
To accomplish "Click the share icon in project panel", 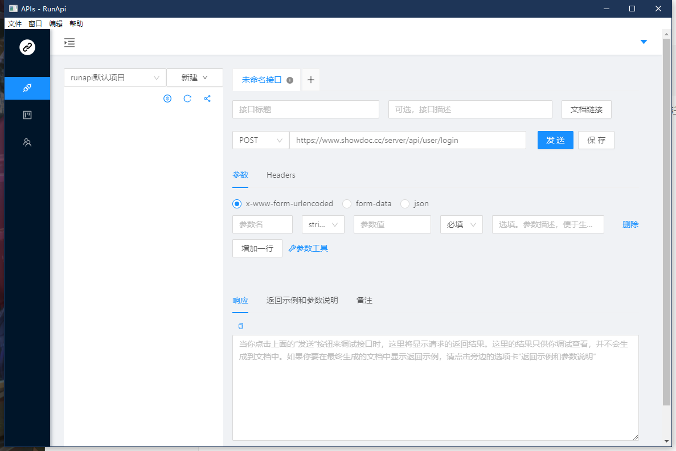I will pyautogui.click(x=207, y=99).
